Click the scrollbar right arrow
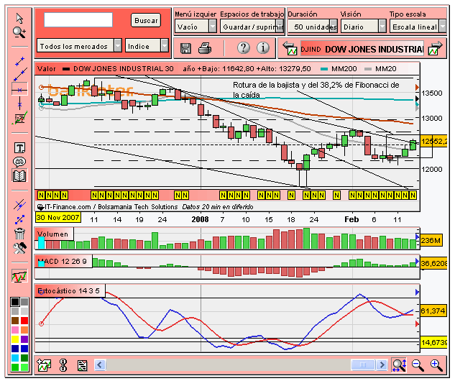 pos(382,364)
